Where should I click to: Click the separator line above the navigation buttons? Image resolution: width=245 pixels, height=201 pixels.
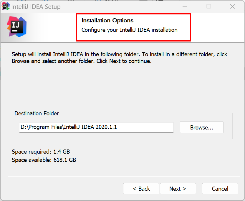(x=124, y=176)
